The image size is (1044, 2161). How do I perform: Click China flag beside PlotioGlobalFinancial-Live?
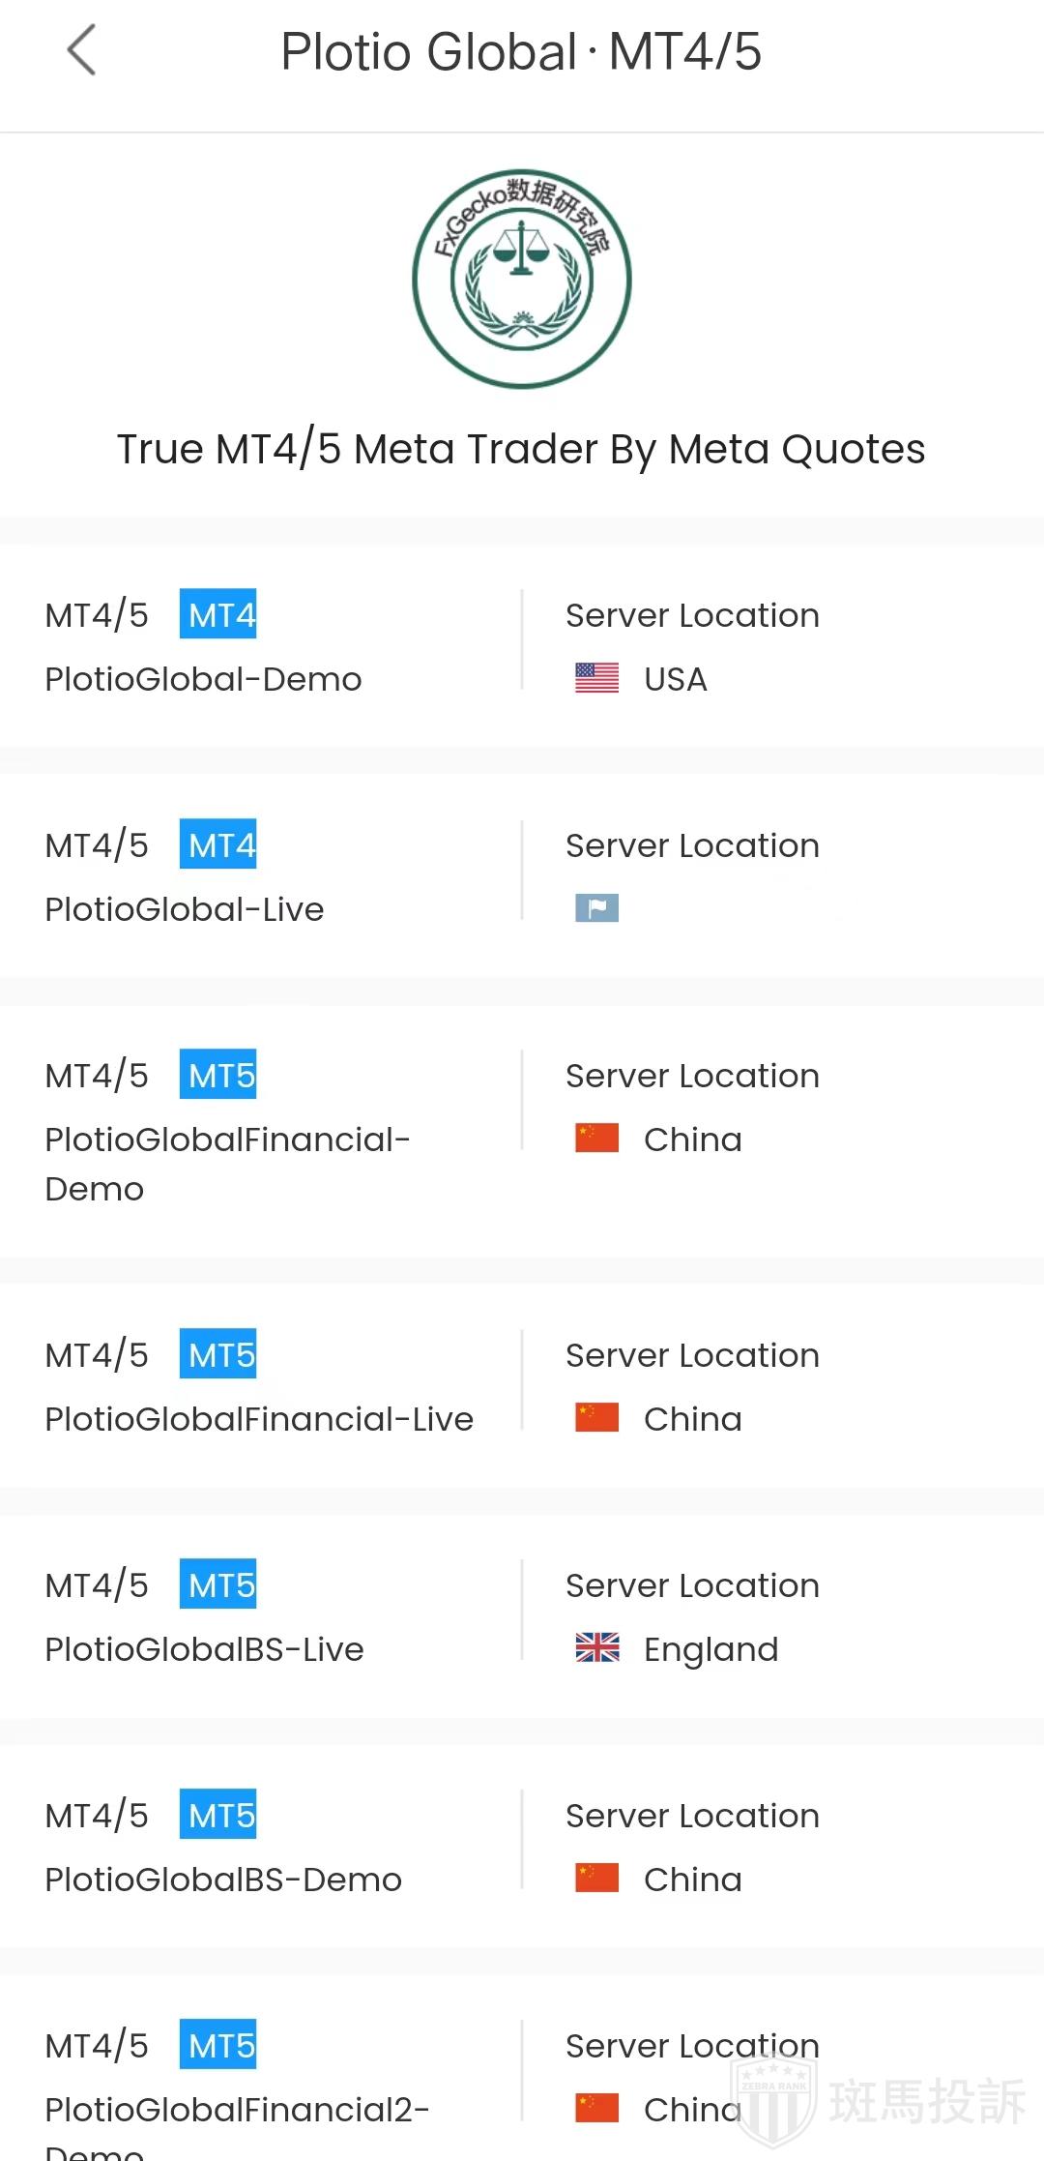point(596,1418)
